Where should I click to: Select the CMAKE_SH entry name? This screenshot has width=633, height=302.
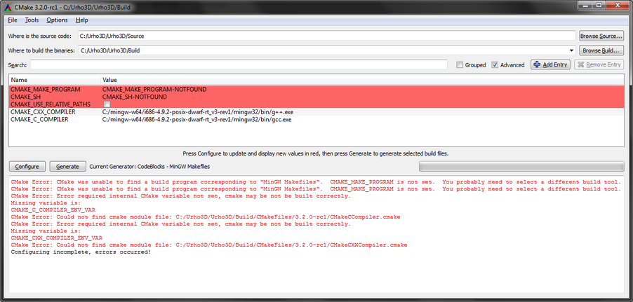coord(25,97)
